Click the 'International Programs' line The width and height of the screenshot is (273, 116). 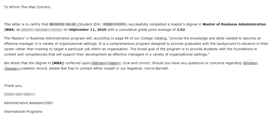[x=23, y=112]
